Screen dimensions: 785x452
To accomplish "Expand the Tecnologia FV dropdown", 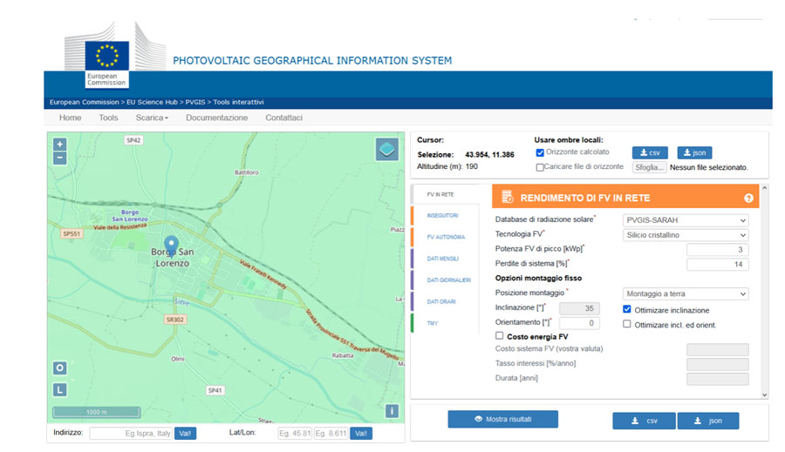I will (686, 235).
